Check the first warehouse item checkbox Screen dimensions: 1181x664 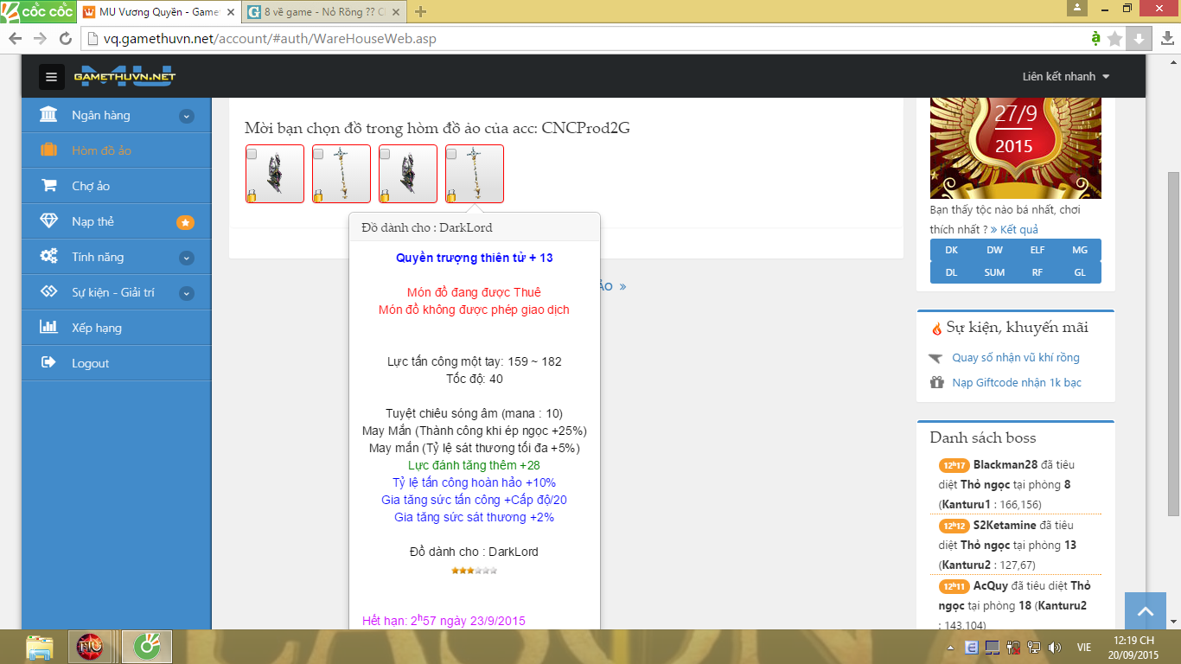point(252,154)
